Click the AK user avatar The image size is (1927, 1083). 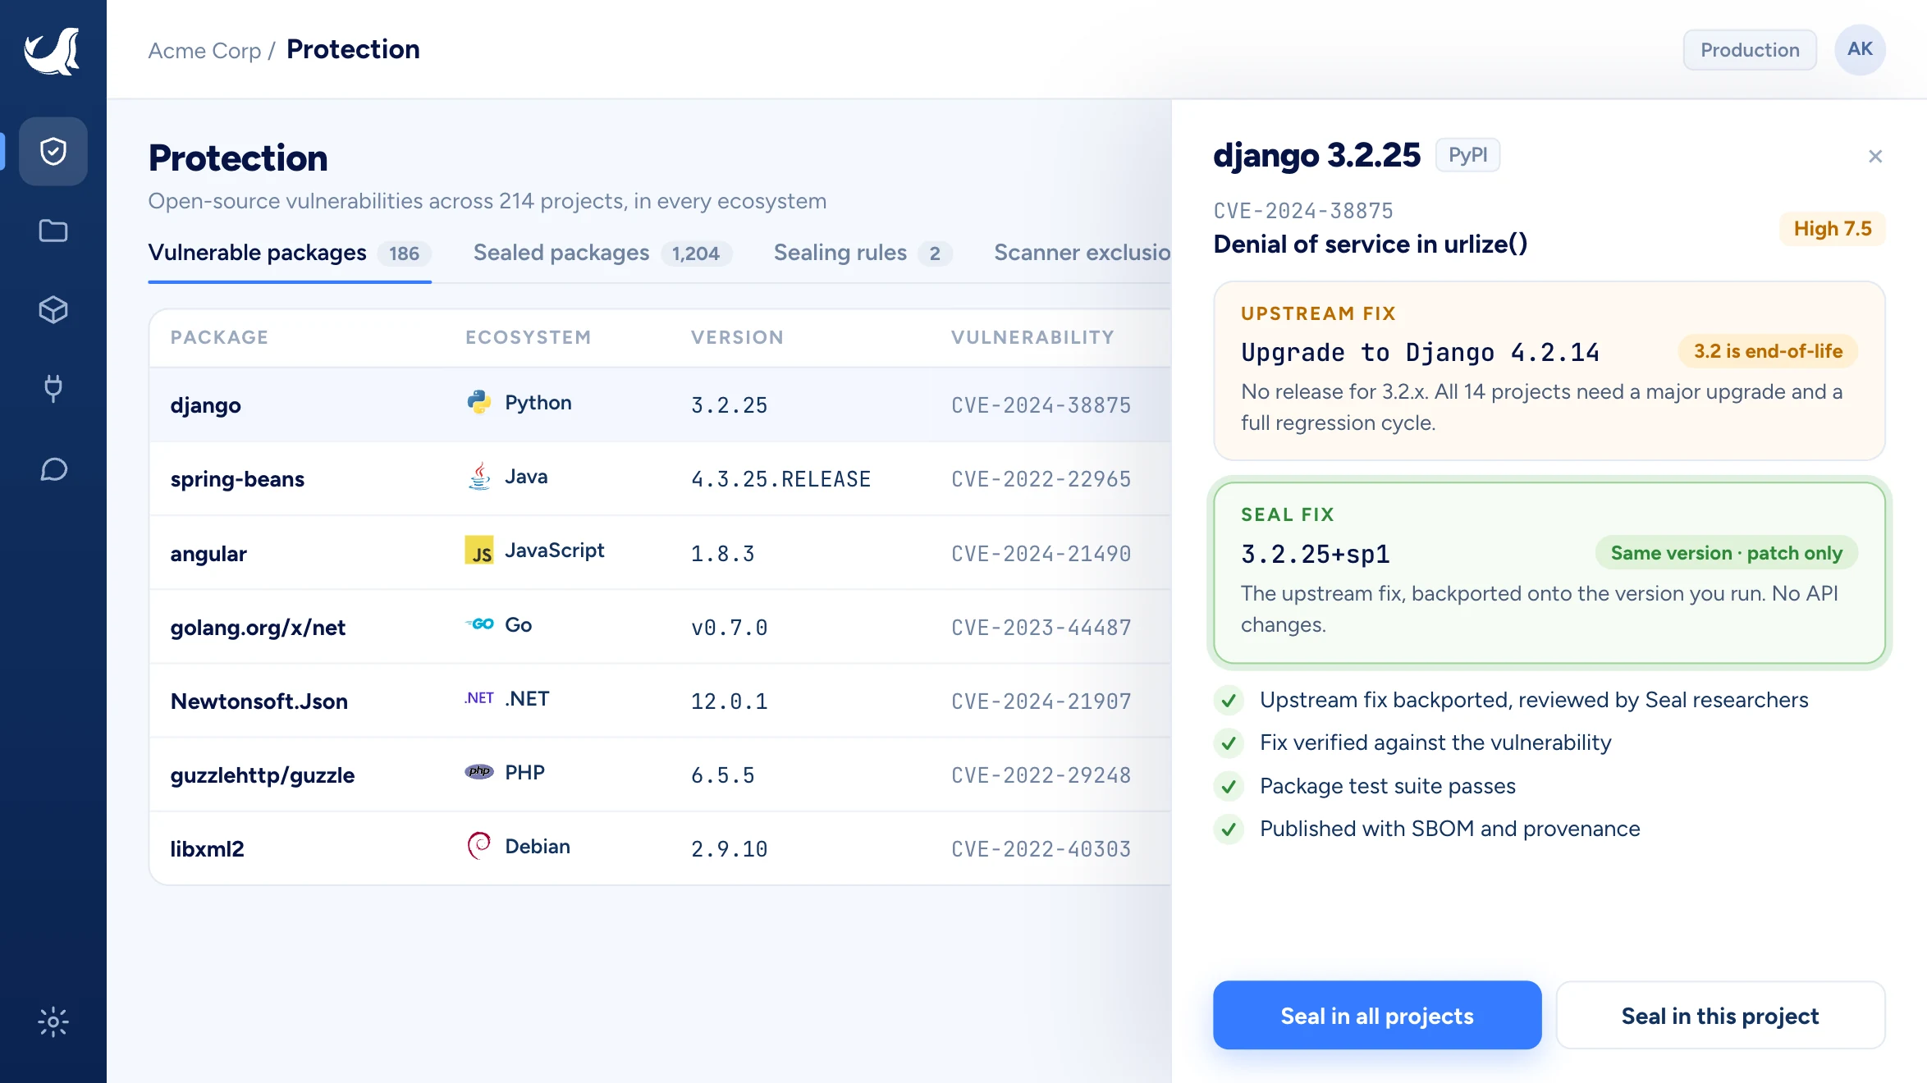(1860, 49)
